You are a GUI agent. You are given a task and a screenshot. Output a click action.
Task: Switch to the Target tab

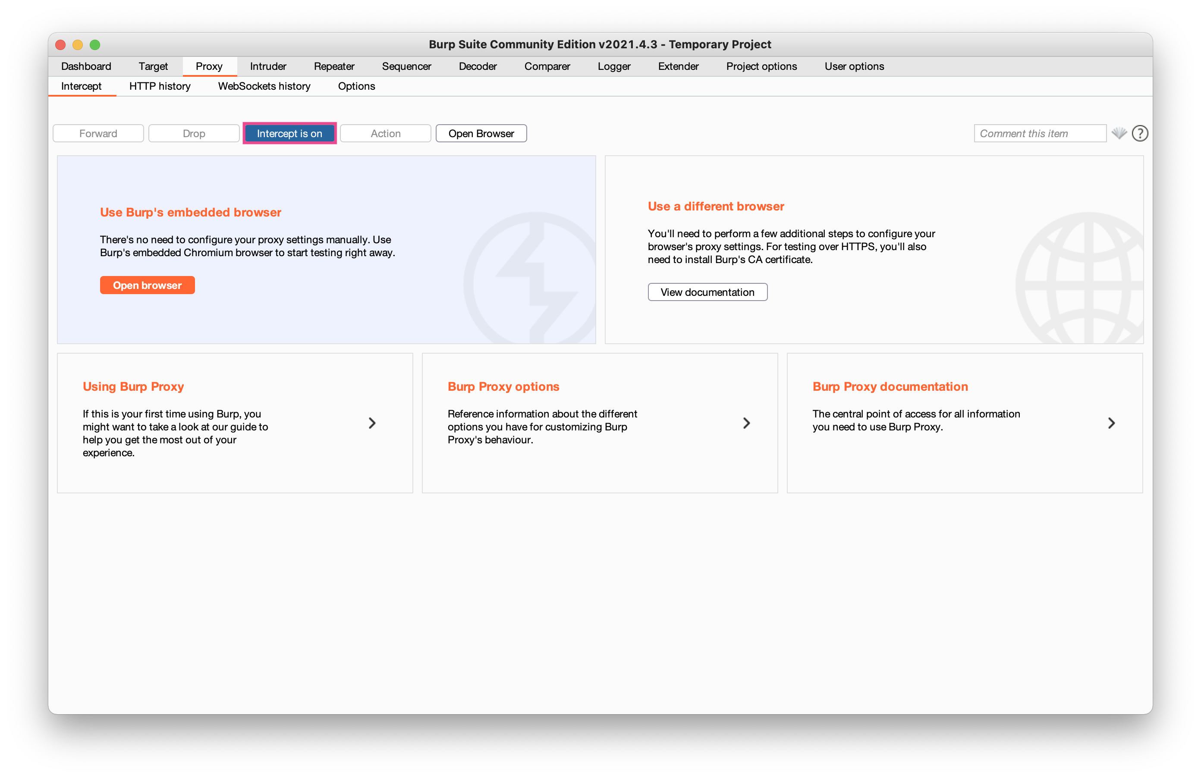pyautogui.click(x=153, y=66)
